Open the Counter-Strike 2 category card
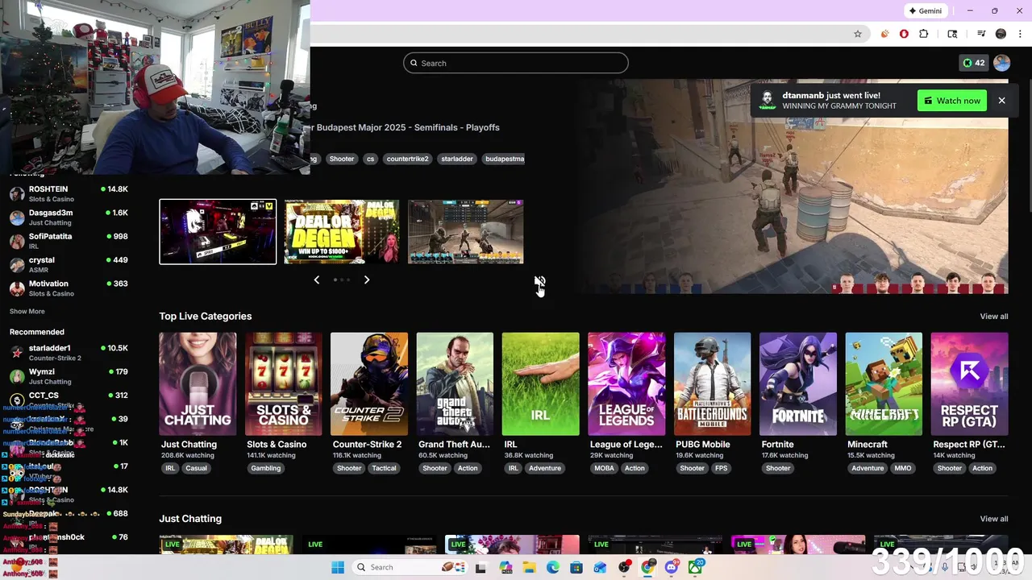This screenshot has height=580, width=1032. 369,384
